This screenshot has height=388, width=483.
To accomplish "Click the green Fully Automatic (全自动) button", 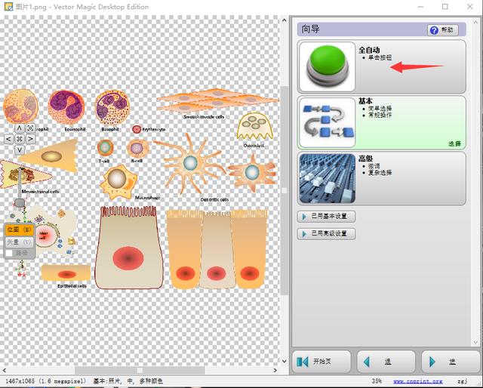I will pos(327,66).
